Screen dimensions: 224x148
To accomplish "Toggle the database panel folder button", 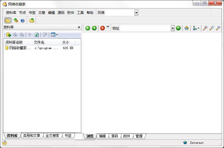I will pyautogui.click(x=8, y=20).
